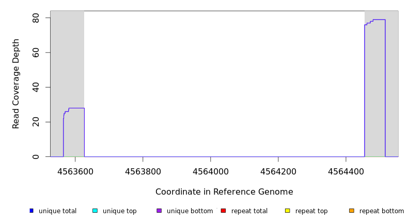Select the 'unique total' legend label

[57, 211]
